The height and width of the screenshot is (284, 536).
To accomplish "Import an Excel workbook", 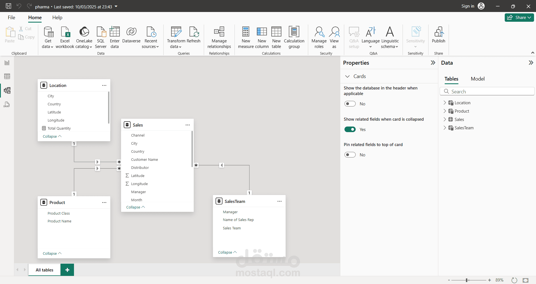I will click(x=65, y=37).
